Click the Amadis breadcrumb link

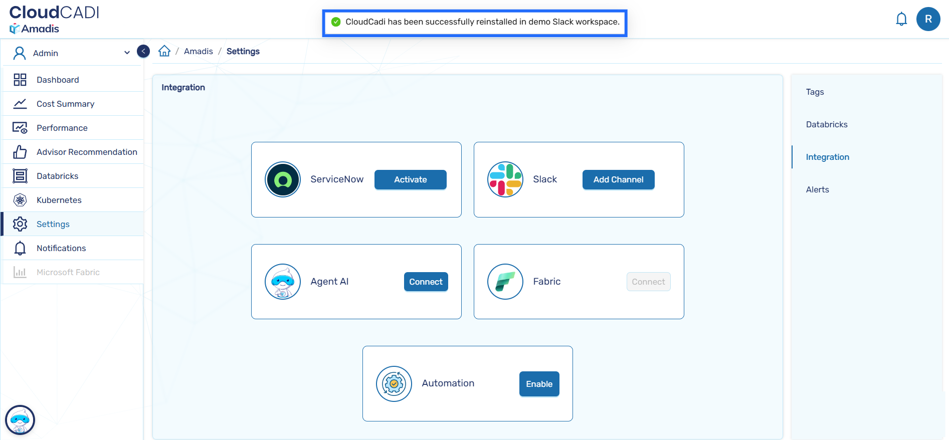click(198, 51)
